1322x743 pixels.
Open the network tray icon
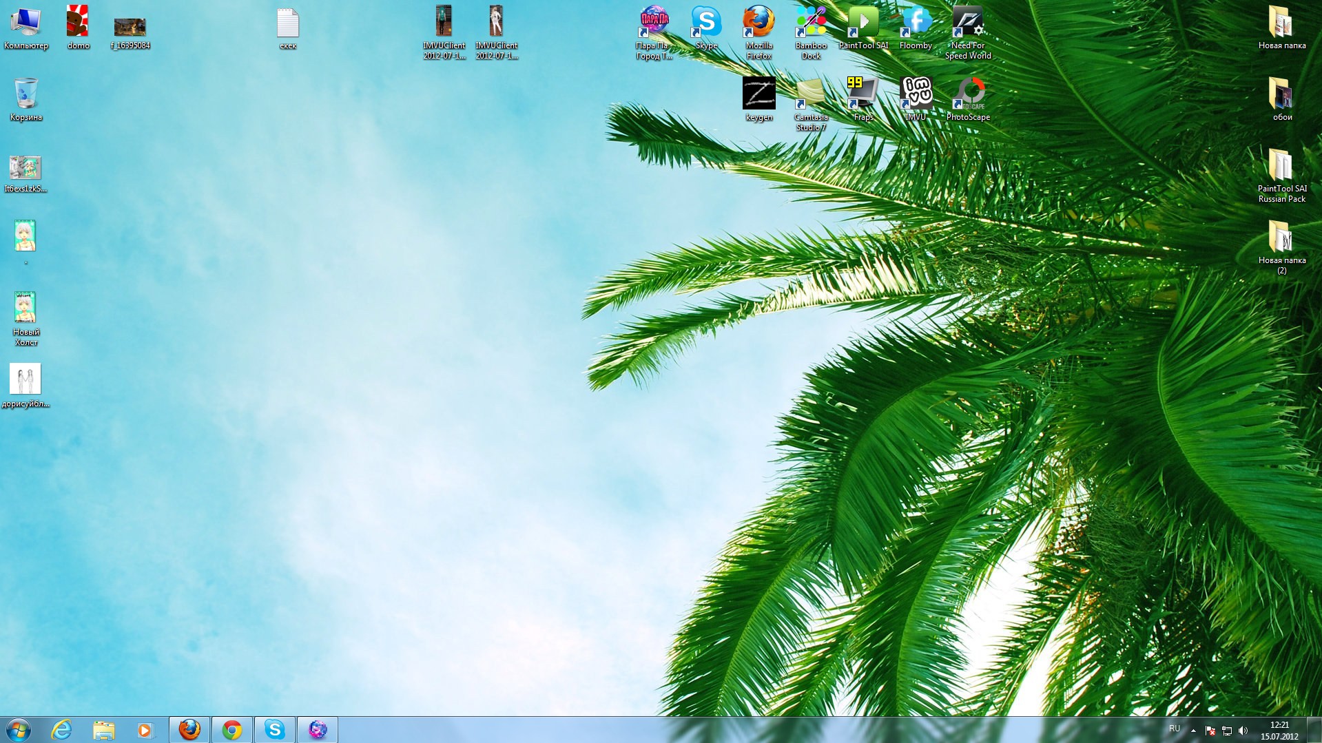tap(1227, 731)
